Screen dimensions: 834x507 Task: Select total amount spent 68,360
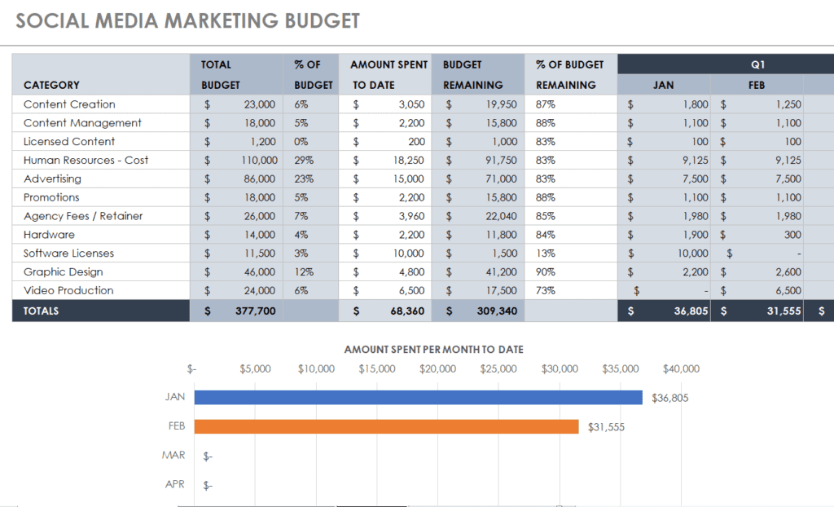coord(385,311)
